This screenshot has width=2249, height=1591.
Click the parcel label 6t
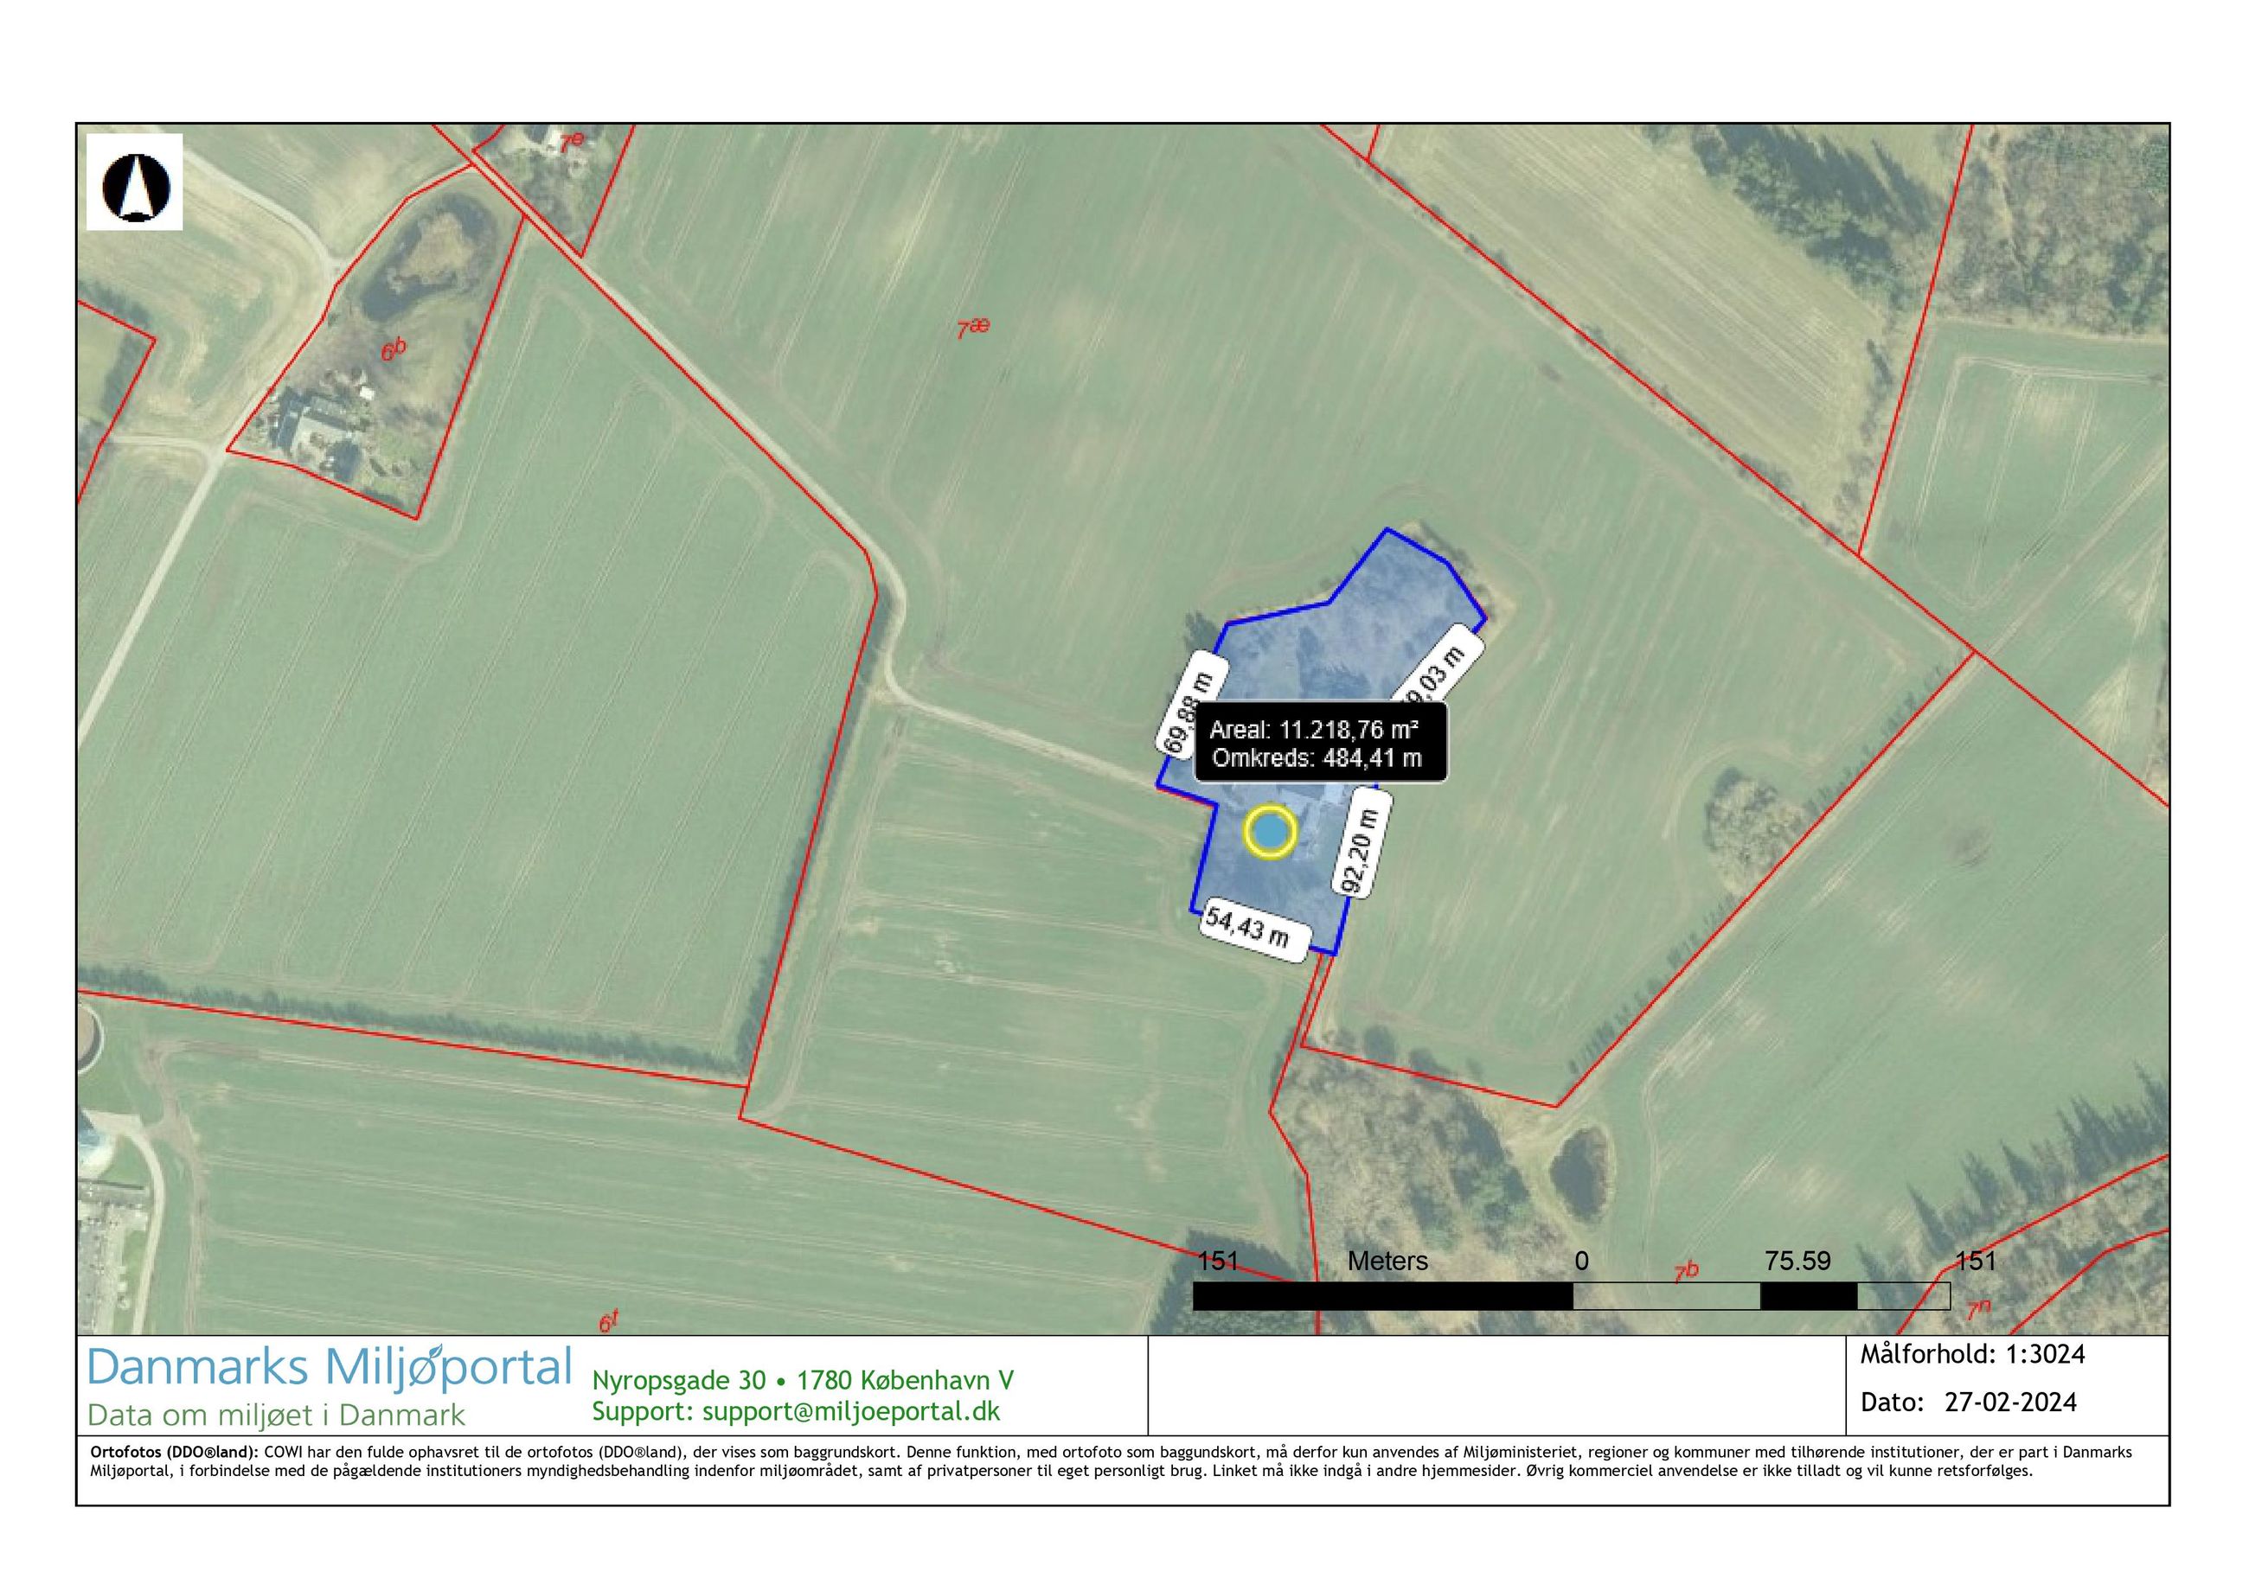[x=609, y=1321]
